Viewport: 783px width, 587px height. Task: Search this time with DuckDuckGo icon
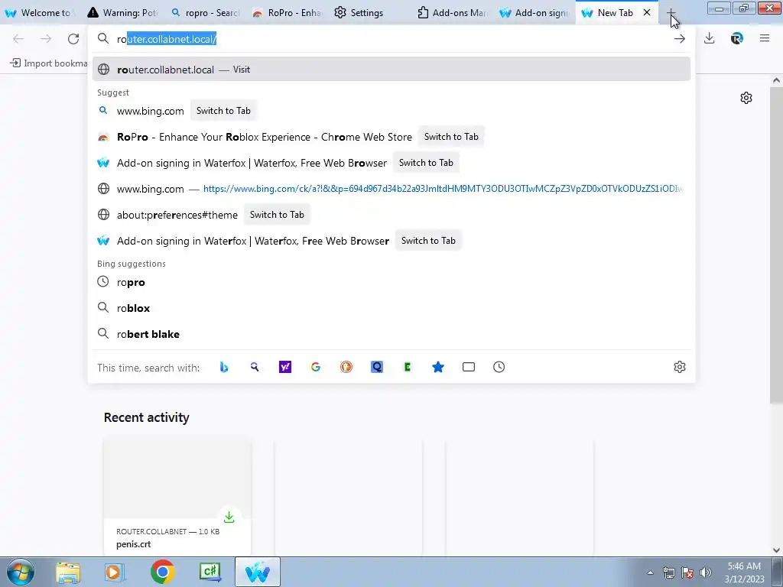(346, 368)
